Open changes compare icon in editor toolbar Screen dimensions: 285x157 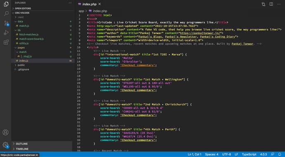click(264, 4)
